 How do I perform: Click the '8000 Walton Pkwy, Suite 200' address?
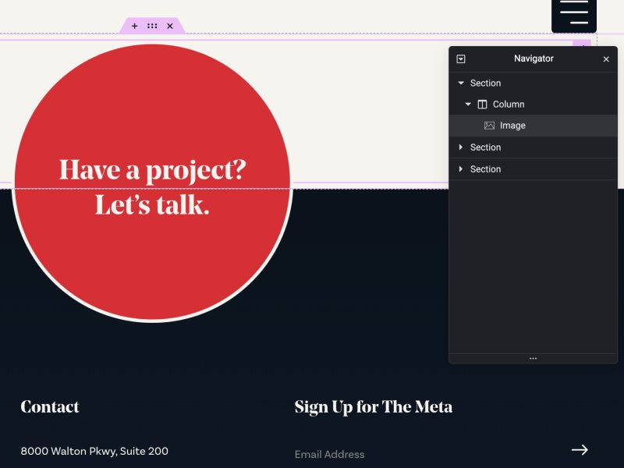[x=94, y=452]
